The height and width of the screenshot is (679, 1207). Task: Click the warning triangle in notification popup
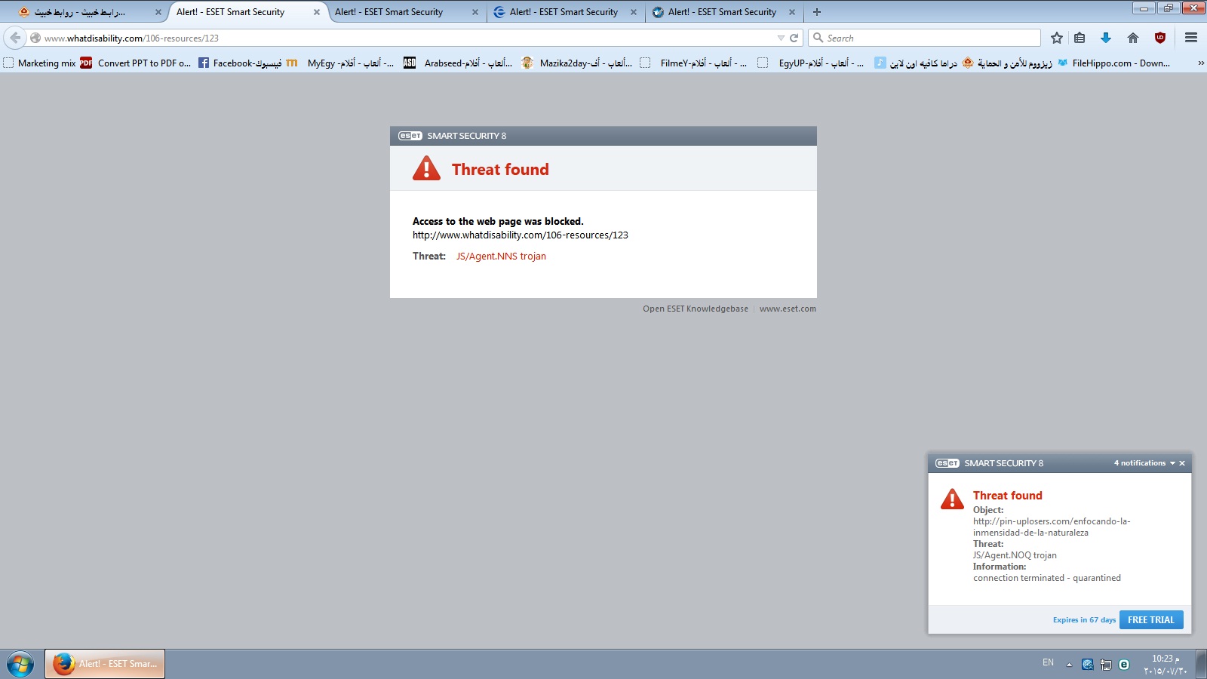pos(952,499)
